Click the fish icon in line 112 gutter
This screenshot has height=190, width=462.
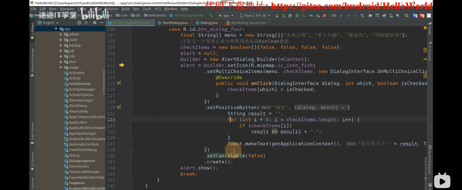(x=122, y=65)
